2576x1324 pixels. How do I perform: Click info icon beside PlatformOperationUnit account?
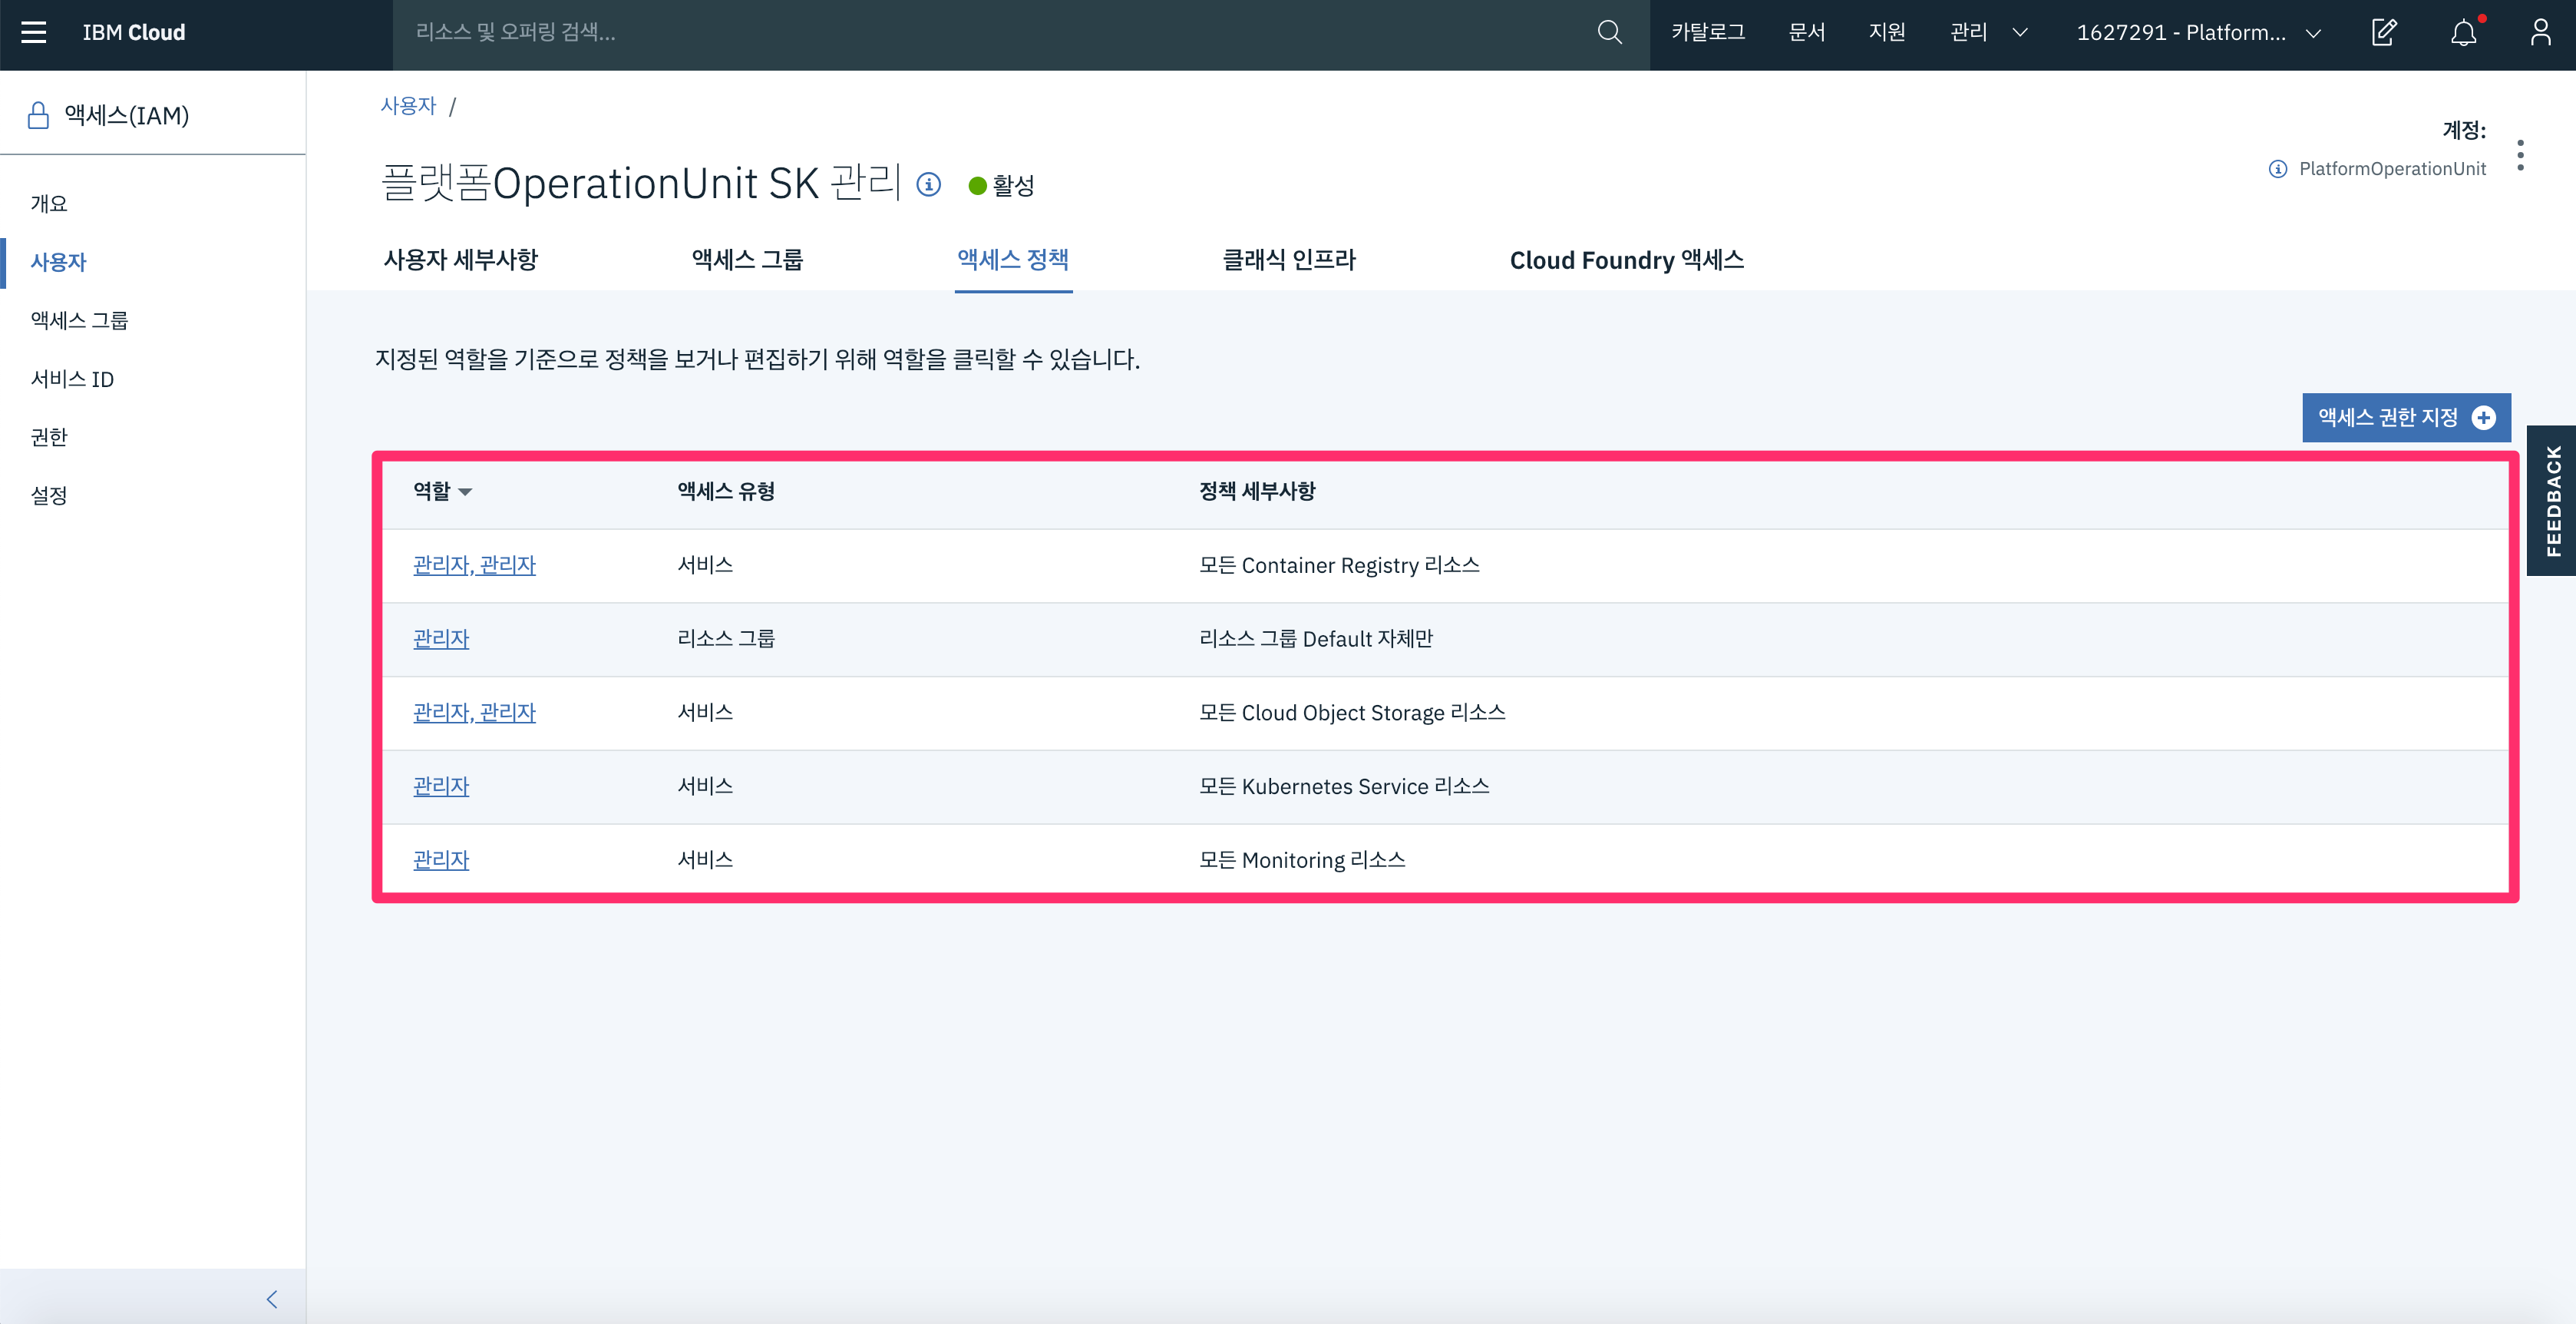pyautogui.click(x=2277, y=169)
